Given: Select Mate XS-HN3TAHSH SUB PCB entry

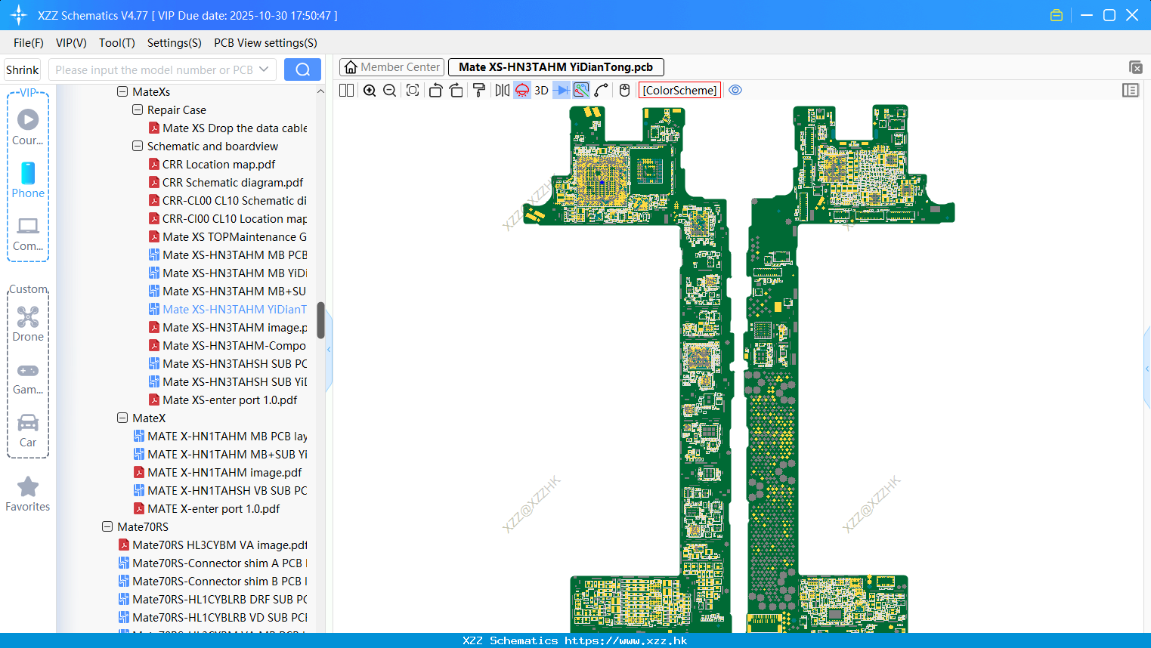Looking at the screenshot, I should 227,363.
